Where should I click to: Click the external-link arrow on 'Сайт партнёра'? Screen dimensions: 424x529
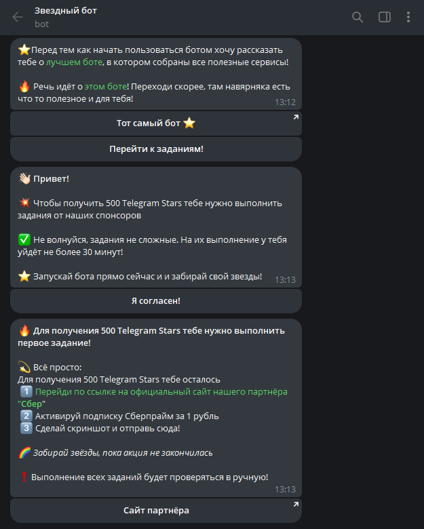[x=295, y=505]
